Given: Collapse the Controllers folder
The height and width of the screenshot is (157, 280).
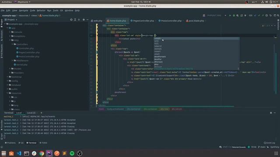Looking at the screenshot, I should click(x=13, y=44).
